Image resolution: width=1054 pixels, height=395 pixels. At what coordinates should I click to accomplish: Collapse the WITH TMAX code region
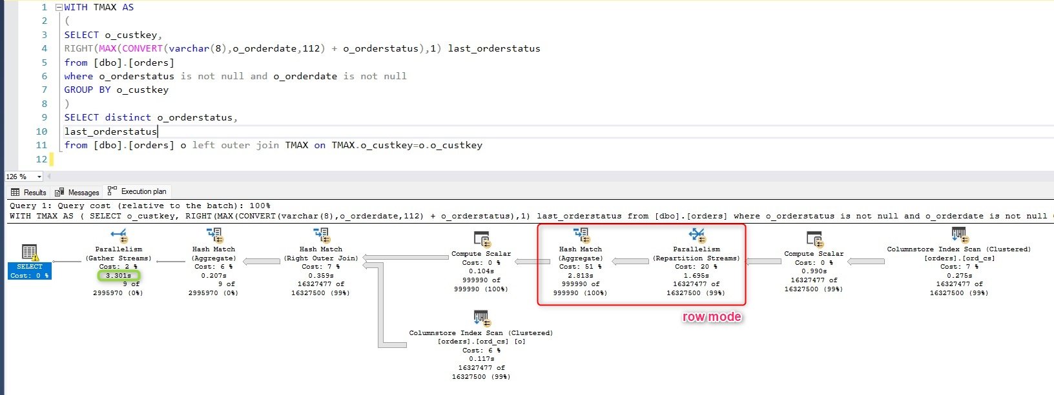pos(59,8)
